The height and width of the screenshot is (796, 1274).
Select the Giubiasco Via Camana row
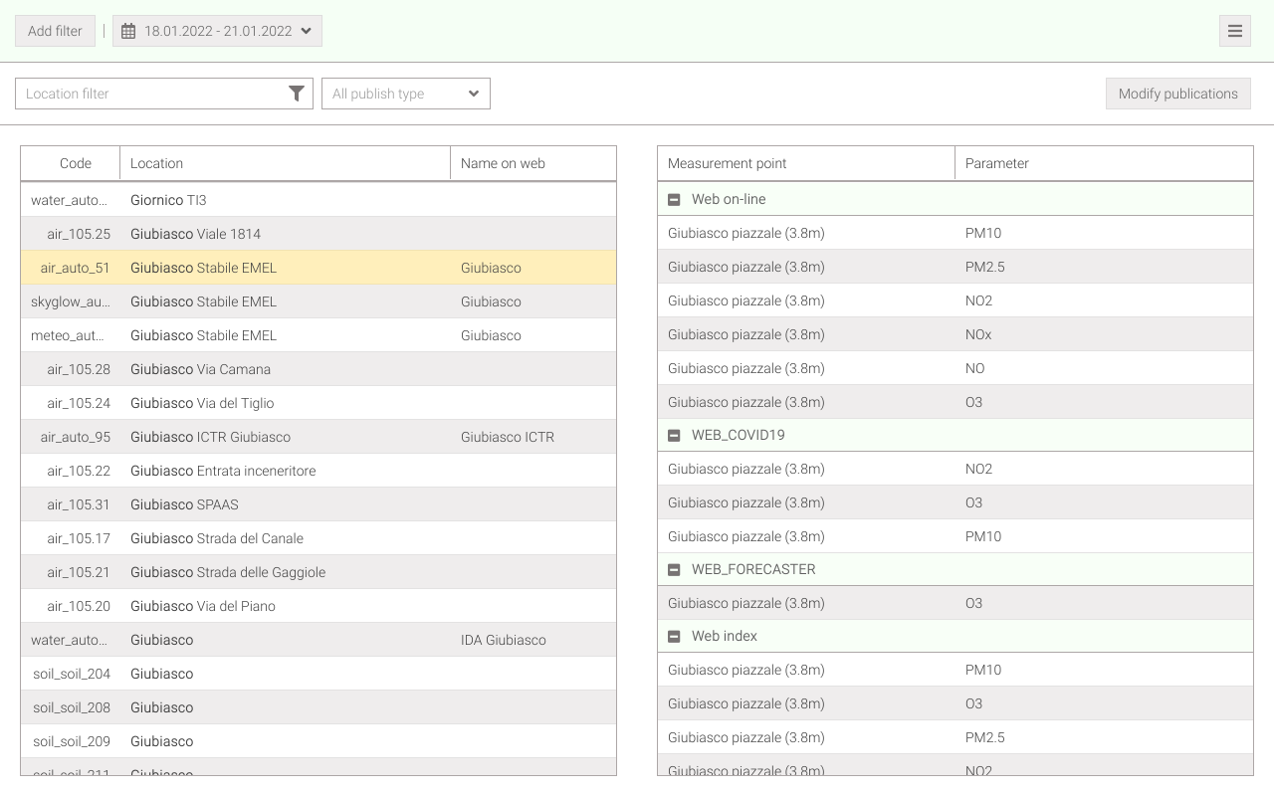click(318, 369)
